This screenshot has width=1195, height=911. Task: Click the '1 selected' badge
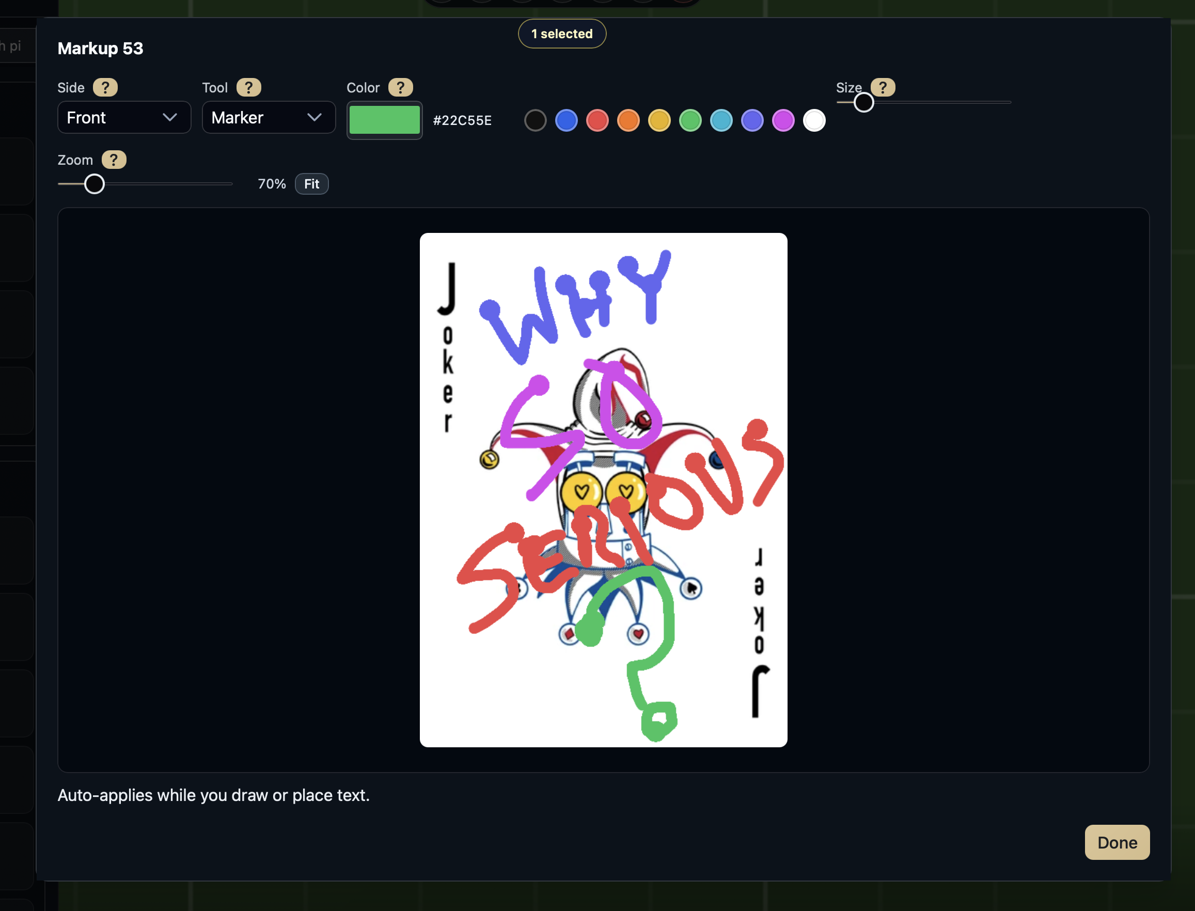(562, 33)
